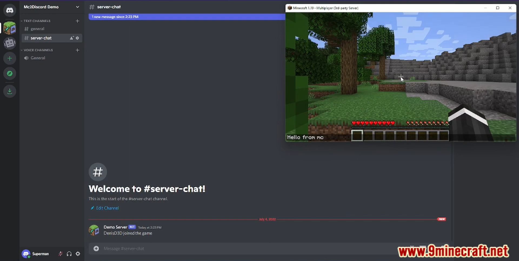519x261 pixels.
Task: Toggle headphones deafen in user panel
Action: [x=69, y=254]
